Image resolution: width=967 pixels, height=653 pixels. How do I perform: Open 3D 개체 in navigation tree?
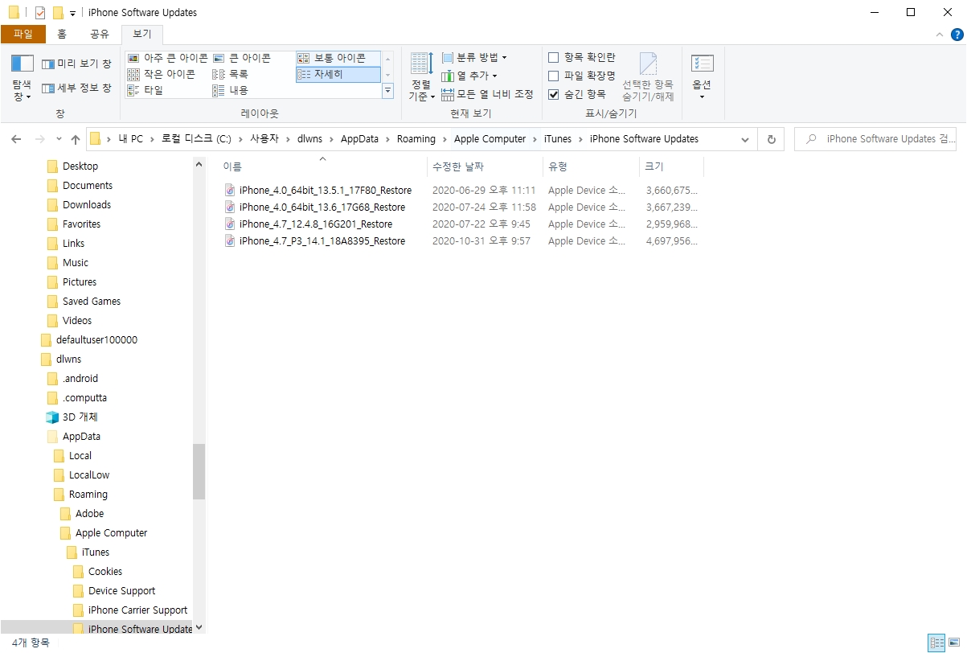(x=80, y=417)
